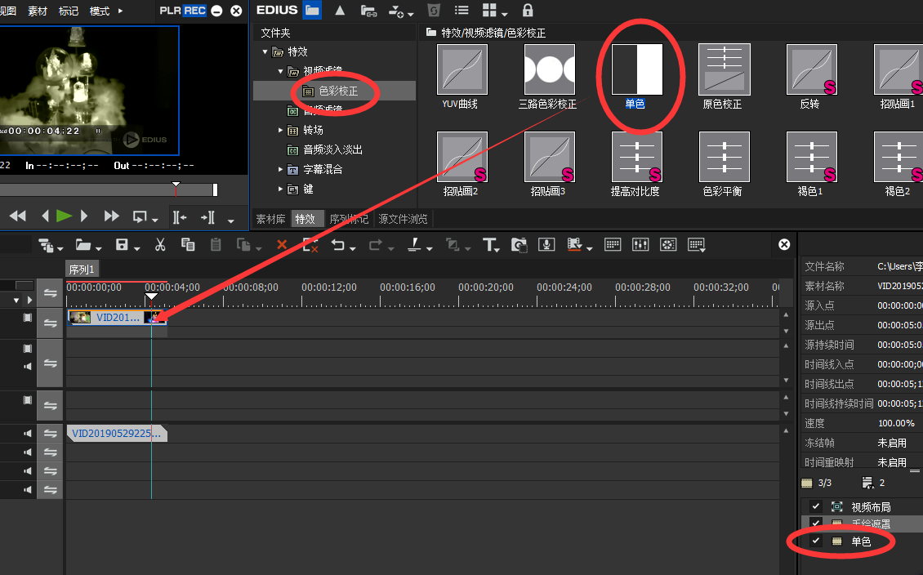Collapse the 视频滤镜 tree node
The width and height of the screenshot is (923, 575).
point(280,70)
